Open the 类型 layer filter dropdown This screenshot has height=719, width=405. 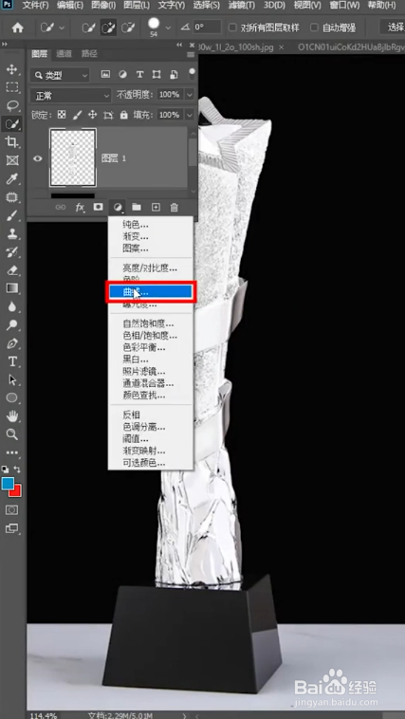tap(60, 75)
